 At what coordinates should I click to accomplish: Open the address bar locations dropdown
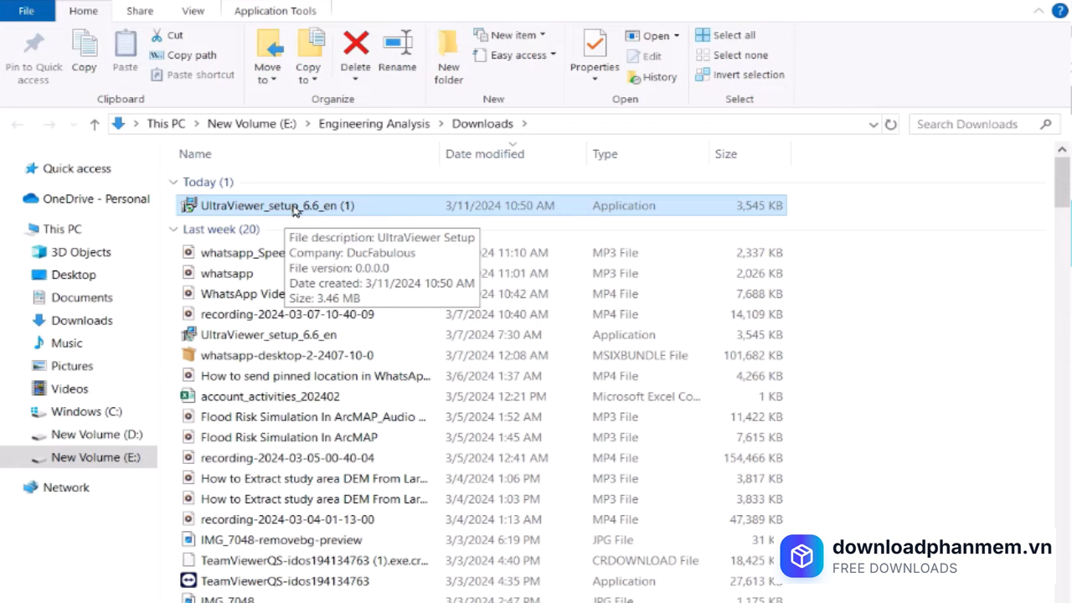coord(874,123)
